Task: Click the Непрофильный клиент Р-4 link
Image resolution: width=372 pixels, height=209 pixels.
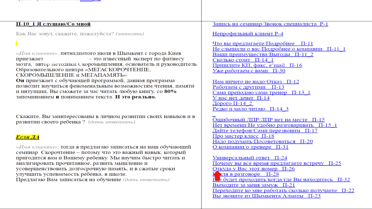Action: (248, 34)
